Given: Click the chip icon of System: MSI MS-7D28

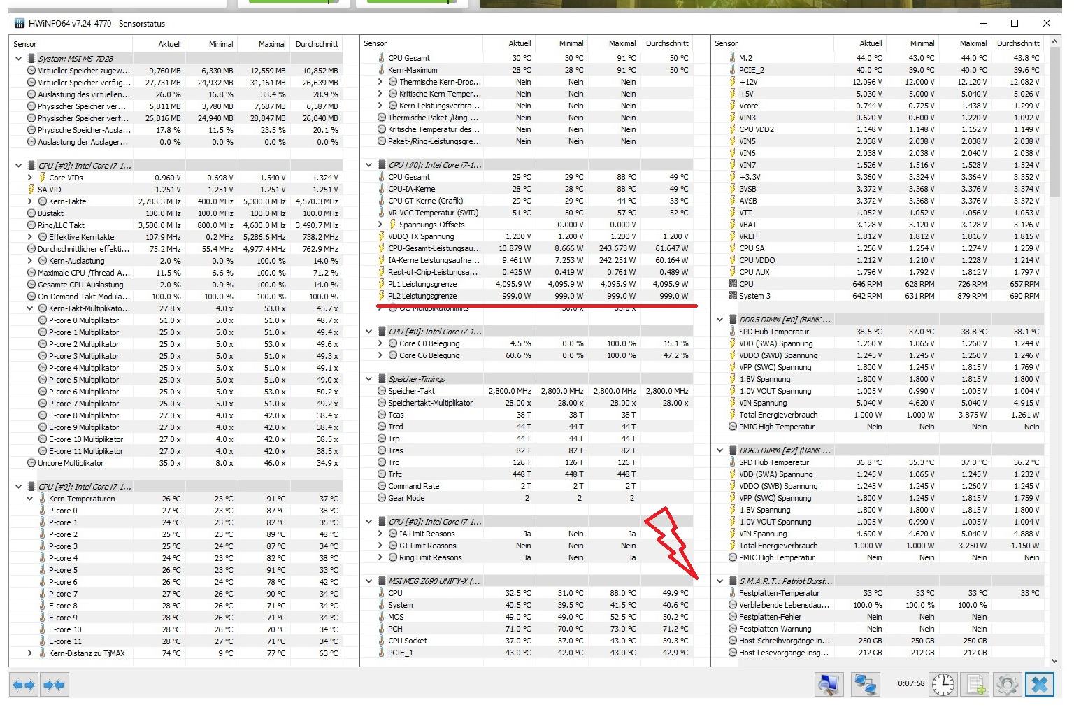Looking at the screenshot, I should [x=31, y=59].
